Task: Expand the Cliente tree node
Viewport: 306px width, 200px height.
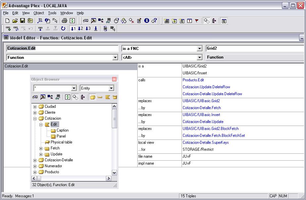Action: (35, 113)
